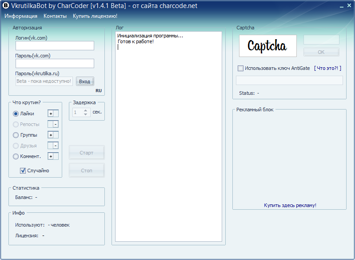Toggle the plus switch next to Коммент.
Screen dimensions: 355x260
coord(53,156)
